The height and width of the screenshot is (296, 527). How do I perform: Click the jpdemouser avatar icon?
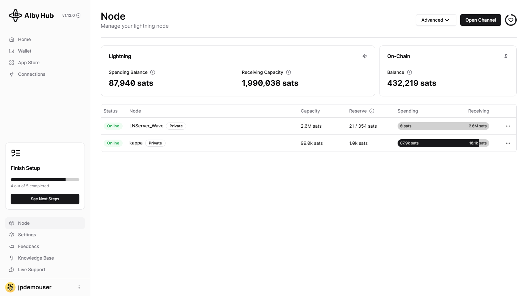[10, 287]
